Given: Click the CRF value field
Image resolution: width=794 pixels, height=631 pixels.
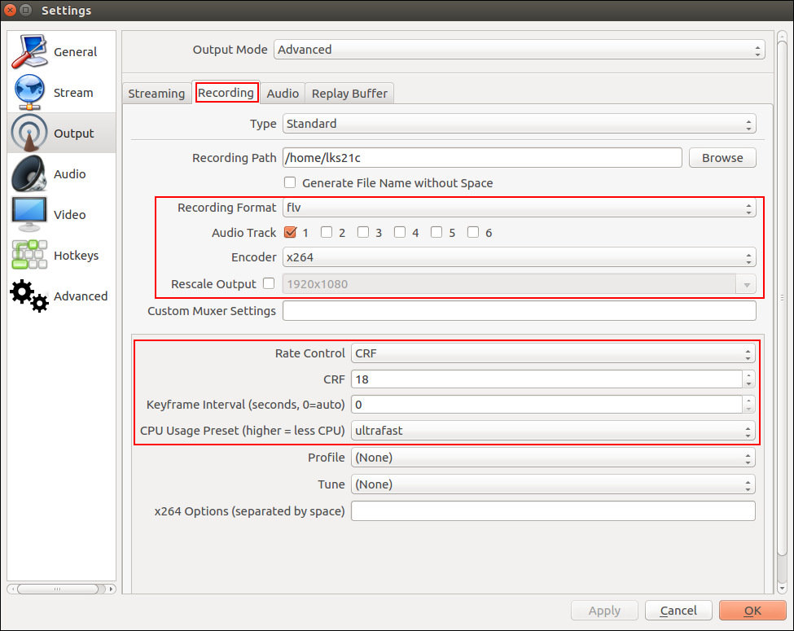Looking at the screenshot, I should 547,379.
